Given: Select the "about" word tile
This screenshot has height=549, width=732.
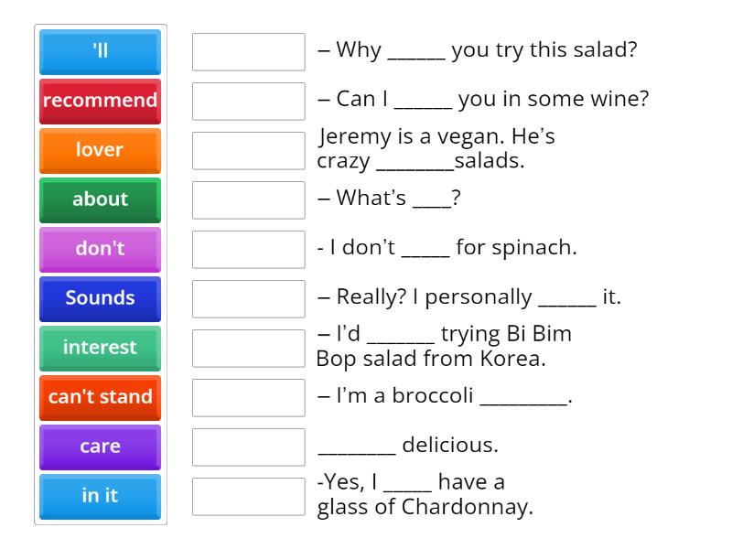Looking at the screenshot, I should [x=100, y=200].
